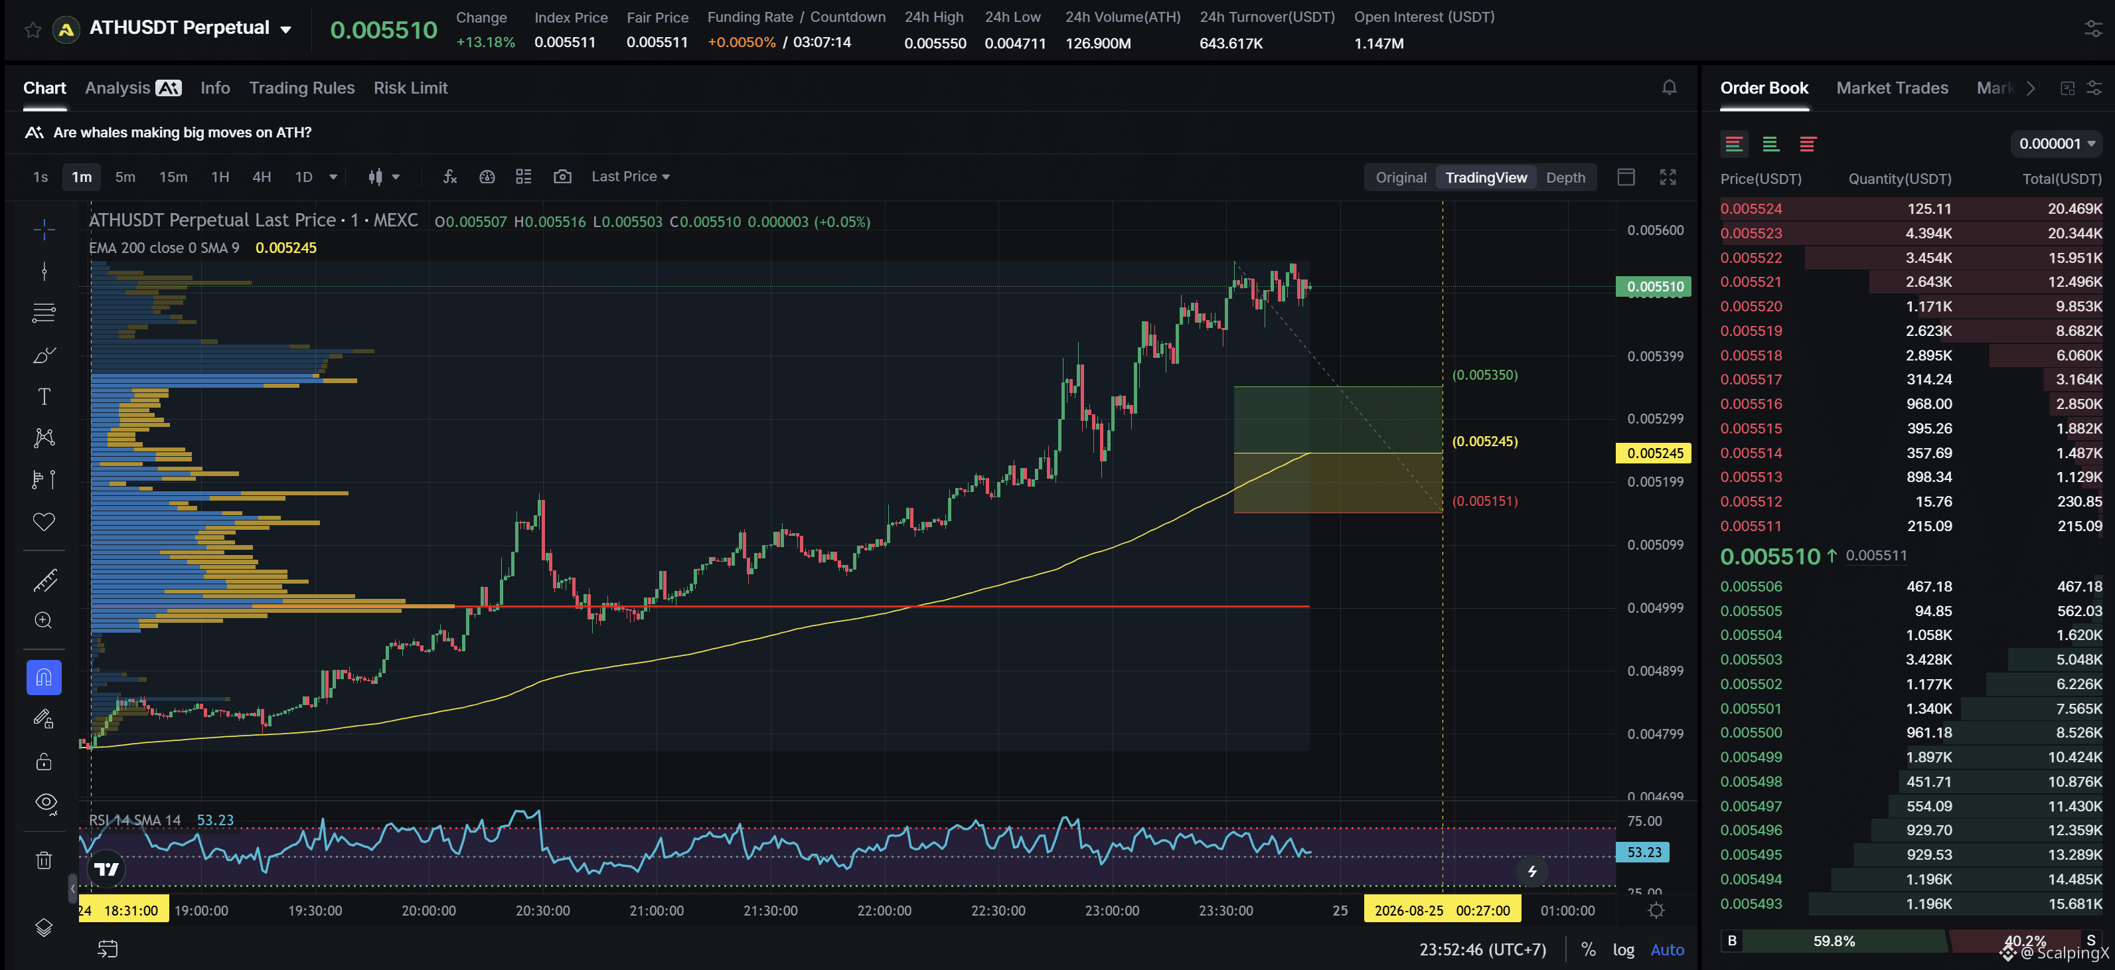The height and width of the screenshot is (970, 2115).
Task: Show both bids and asks order book view
Action: (x=1734, y=143)
